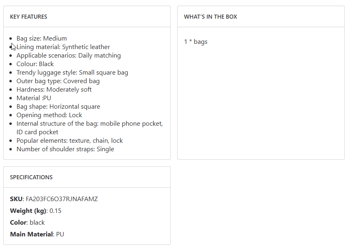Click the 'Lining material: Synthetic leather' item
The height and width of the screenshot is (251, 350).
(63, 47)
